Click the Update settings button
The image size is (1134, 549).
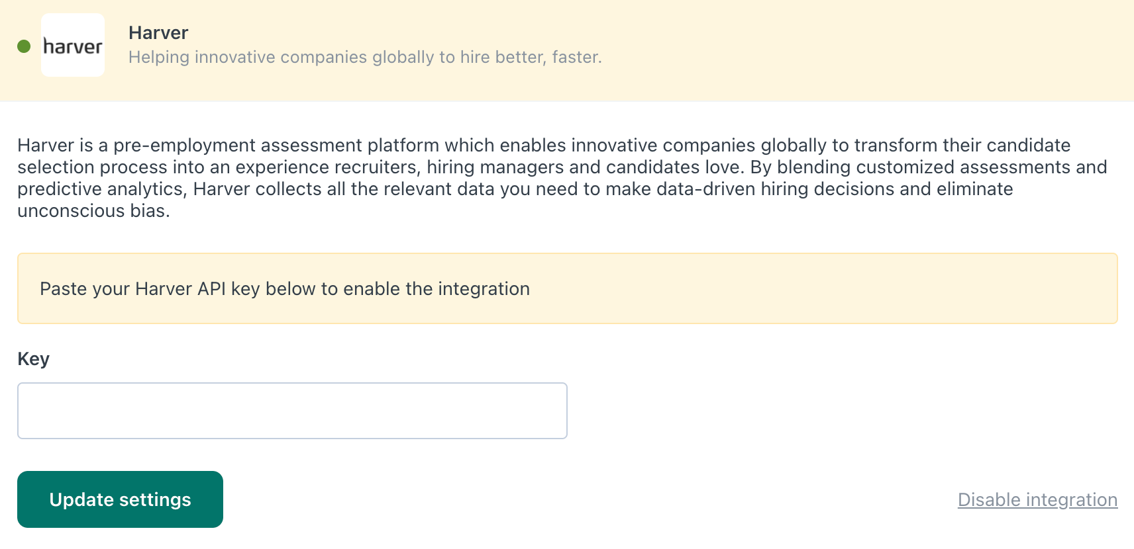120,499
